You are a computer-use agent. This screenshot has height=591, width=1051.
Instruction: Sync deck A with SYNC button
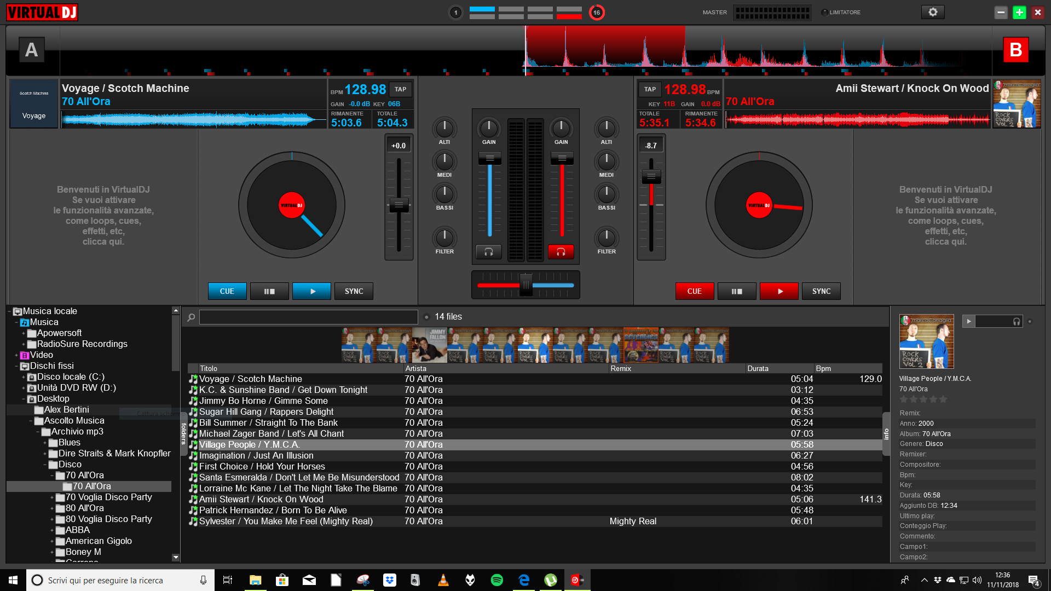pos(354,291)
